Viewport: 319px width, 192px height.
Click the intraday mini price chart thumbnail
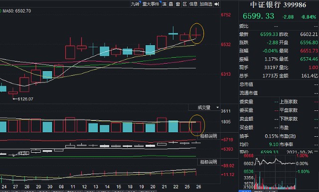pos(275,172)
